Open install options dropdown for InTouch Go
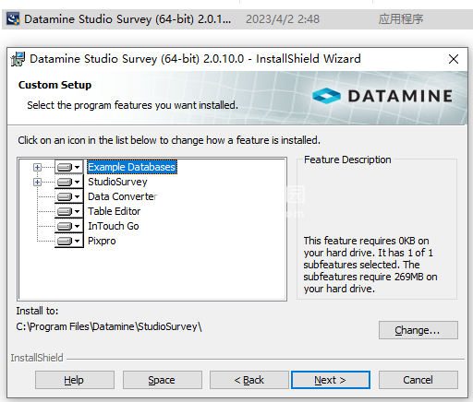The width and height of the screenshot is (473, 402). tap(69, 226)
